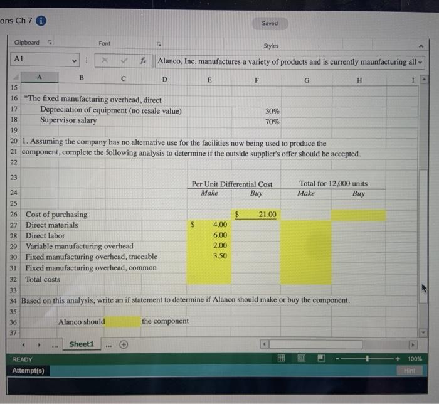Select column B header
439x404 pixels.
[82, 78]
